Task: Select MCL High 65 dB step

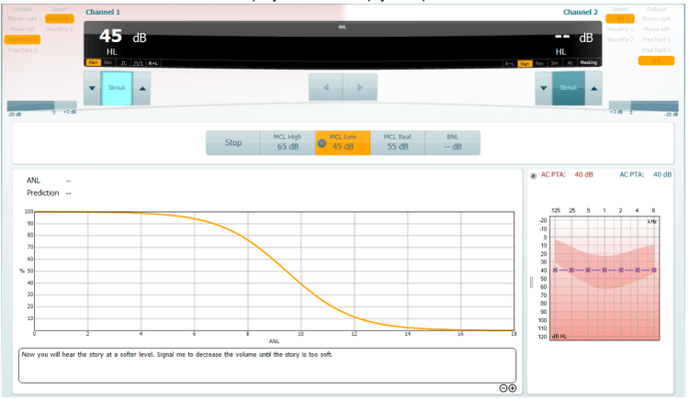Action: [288, 143]
